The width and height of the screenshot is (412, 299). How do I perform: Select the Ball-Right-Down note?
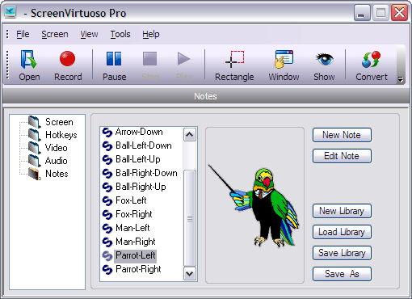[146, 173]
